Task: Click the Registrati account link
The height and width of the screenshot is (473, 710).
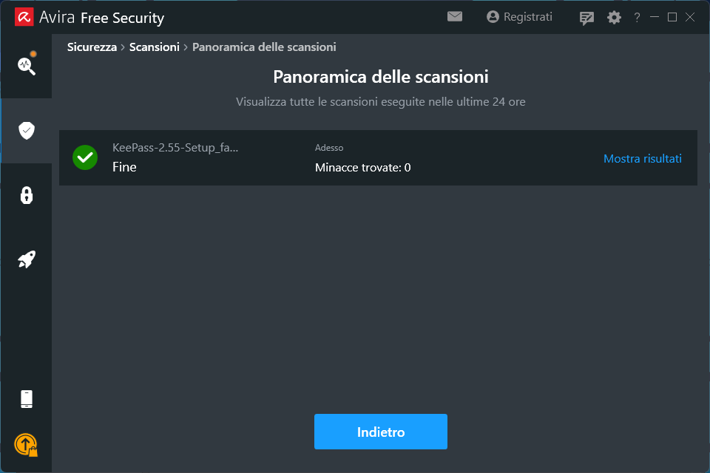Action: coord(519,17)
